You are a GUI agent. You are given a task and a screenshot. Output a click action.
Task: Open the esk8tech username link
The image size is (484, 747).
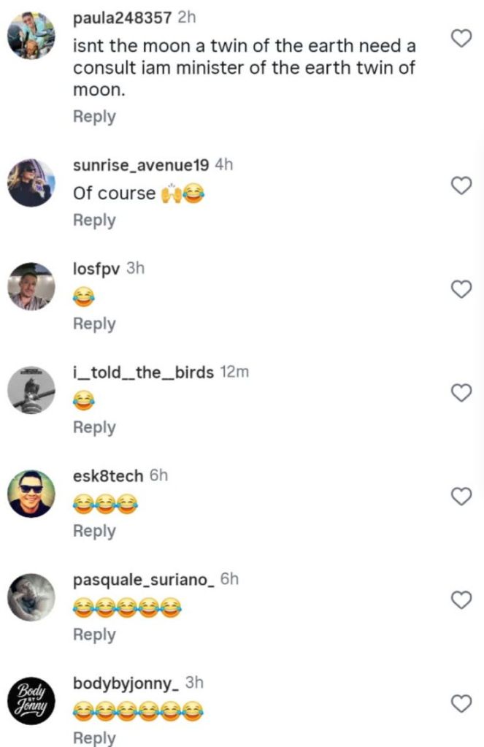108,476
